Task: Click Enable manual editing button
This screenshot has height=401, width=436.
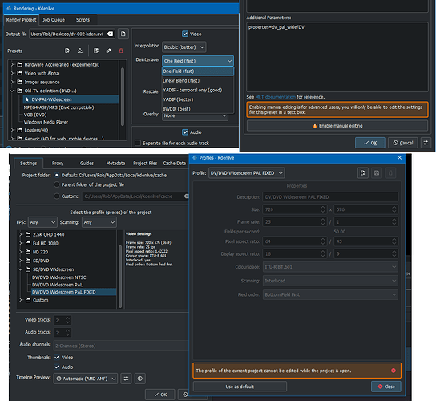Action: coord(337,126)
